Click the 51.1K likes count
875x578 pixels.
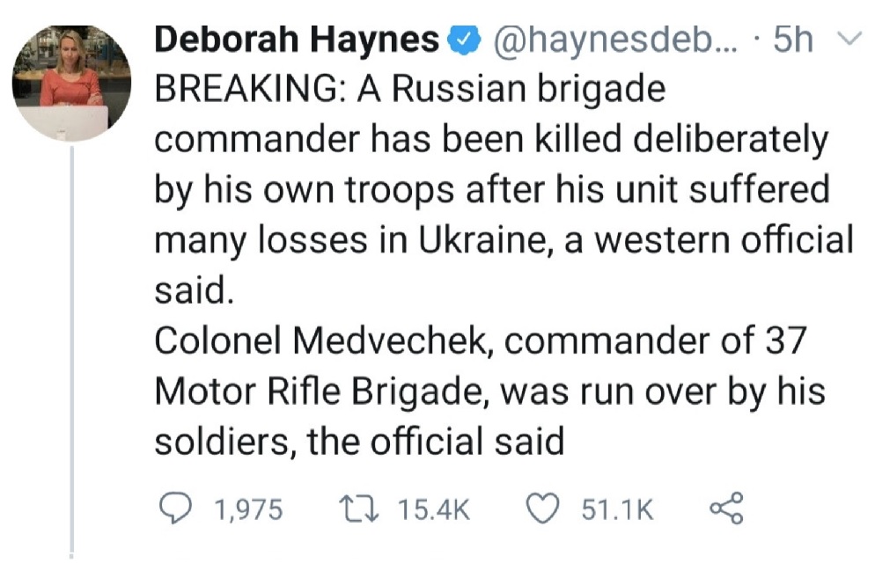tap(617, 509)
